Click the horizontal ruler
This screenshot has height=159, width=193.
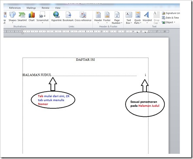tap(87, 31)
